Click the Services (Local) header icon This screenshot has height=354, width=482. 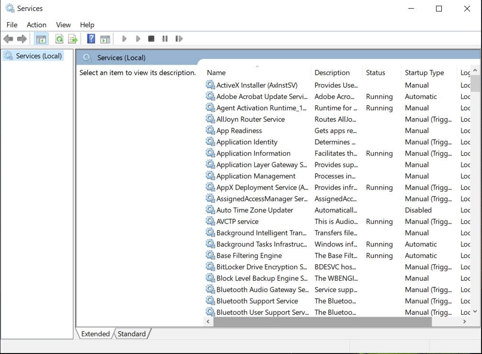[87, 58]
